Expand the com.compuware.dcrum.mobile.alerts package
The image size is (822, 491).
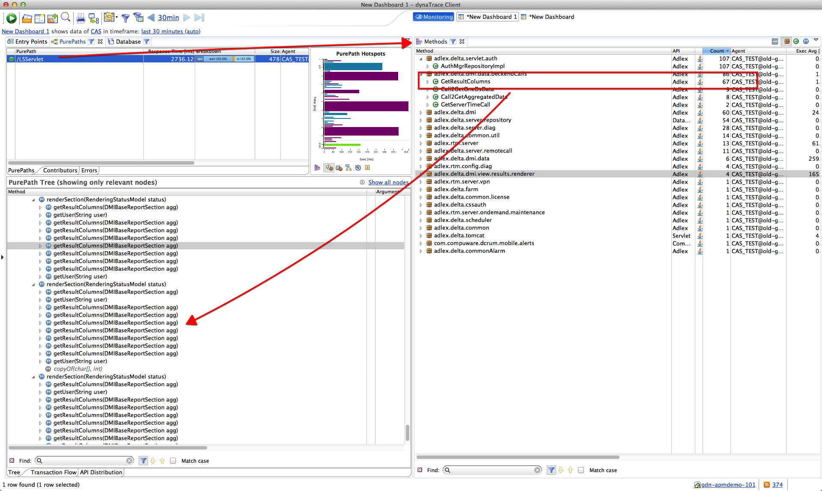[x=421, y=243]
